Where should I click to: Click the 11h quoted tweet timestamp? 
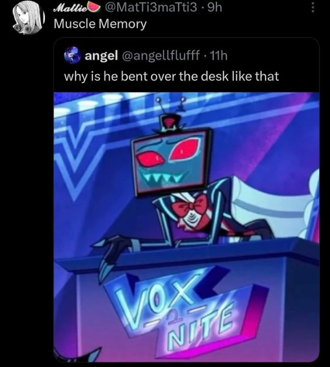[x=219, y=56]
